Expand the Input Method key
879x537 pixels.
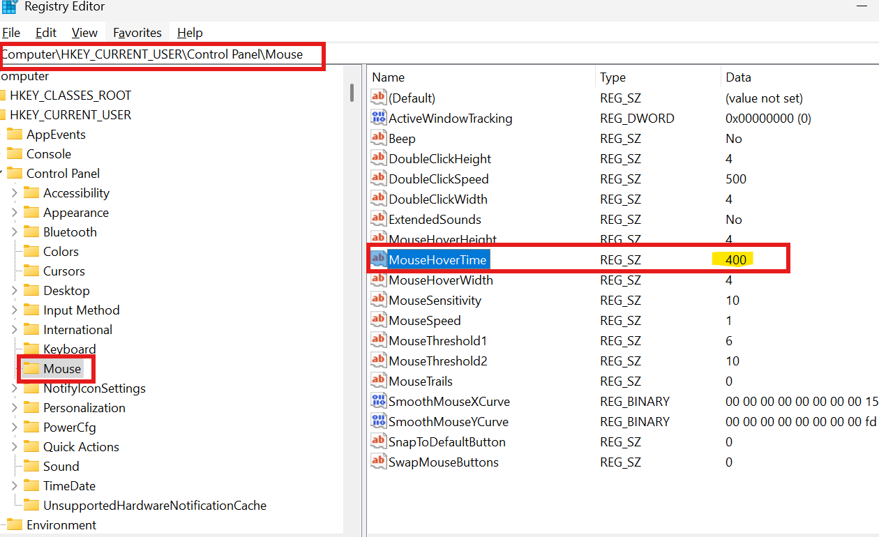point(14,310)
